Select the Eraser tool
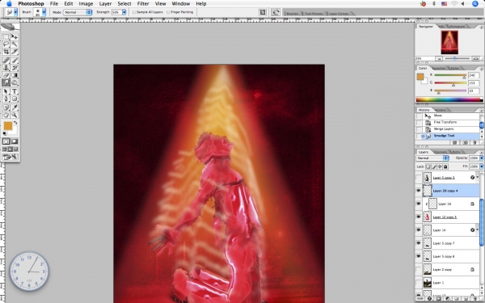 (6, 75)
